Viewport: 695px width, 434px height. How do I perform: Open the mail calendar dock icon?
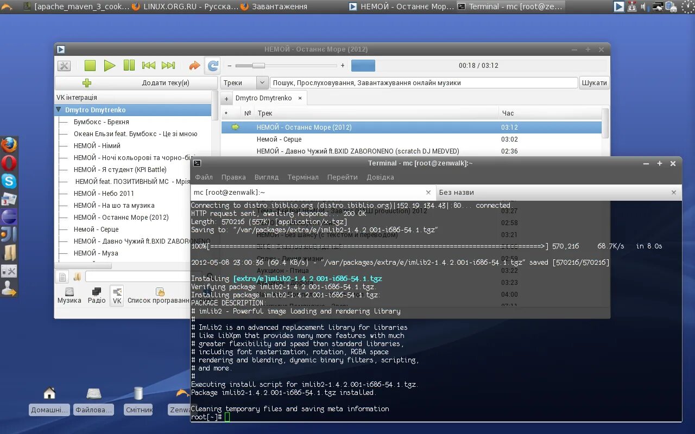click(9, 199)
